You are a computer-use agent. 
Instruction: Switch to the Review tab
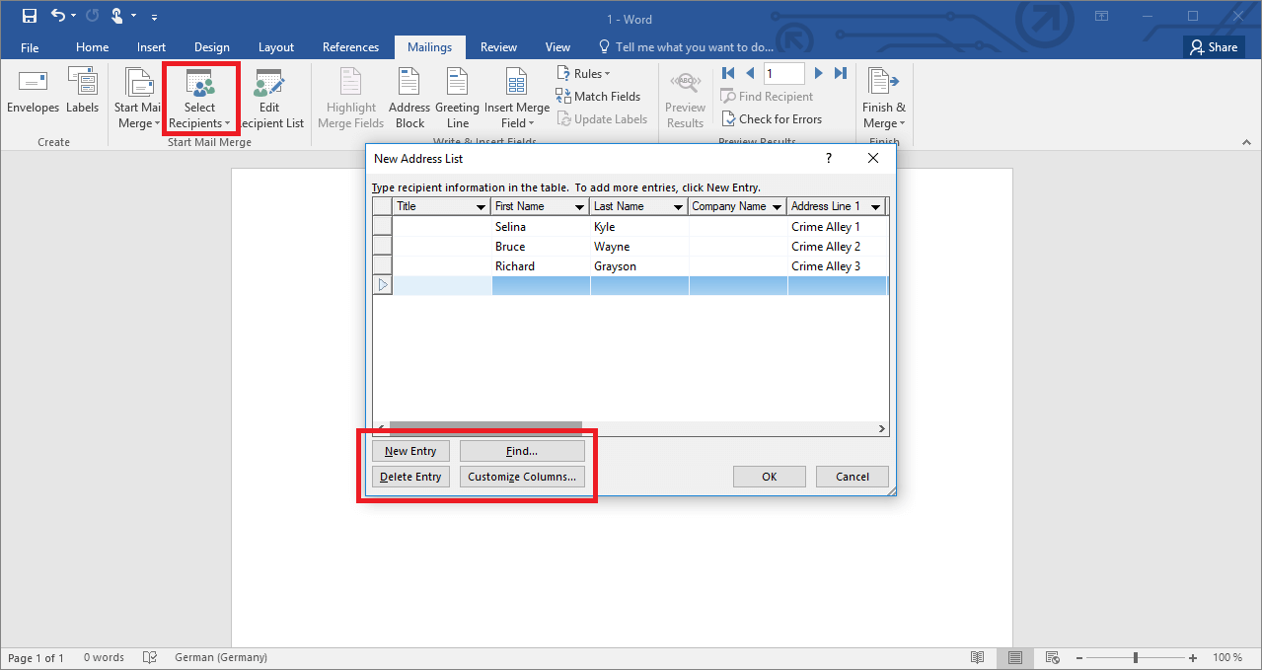click(498, 47)
